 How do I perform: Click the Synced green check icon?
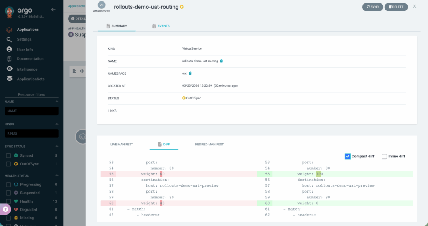point(16,155)
